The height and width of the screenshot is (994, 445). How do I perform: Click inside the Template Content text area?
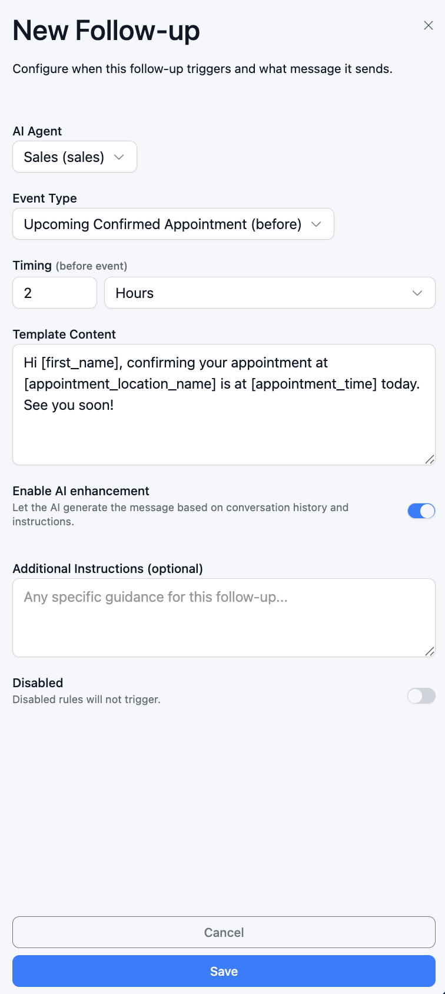point(224,405)
